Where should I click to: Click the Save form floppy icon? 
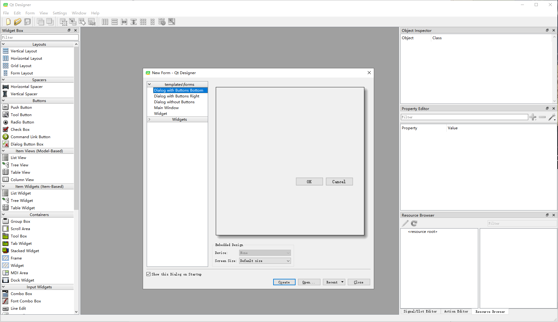click(28, 22)
